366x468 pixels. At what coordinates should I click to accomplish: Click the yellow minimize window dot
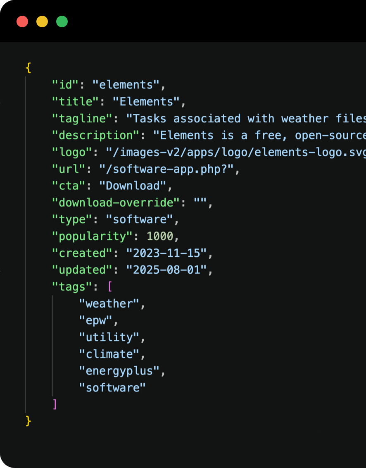point(42,21)
